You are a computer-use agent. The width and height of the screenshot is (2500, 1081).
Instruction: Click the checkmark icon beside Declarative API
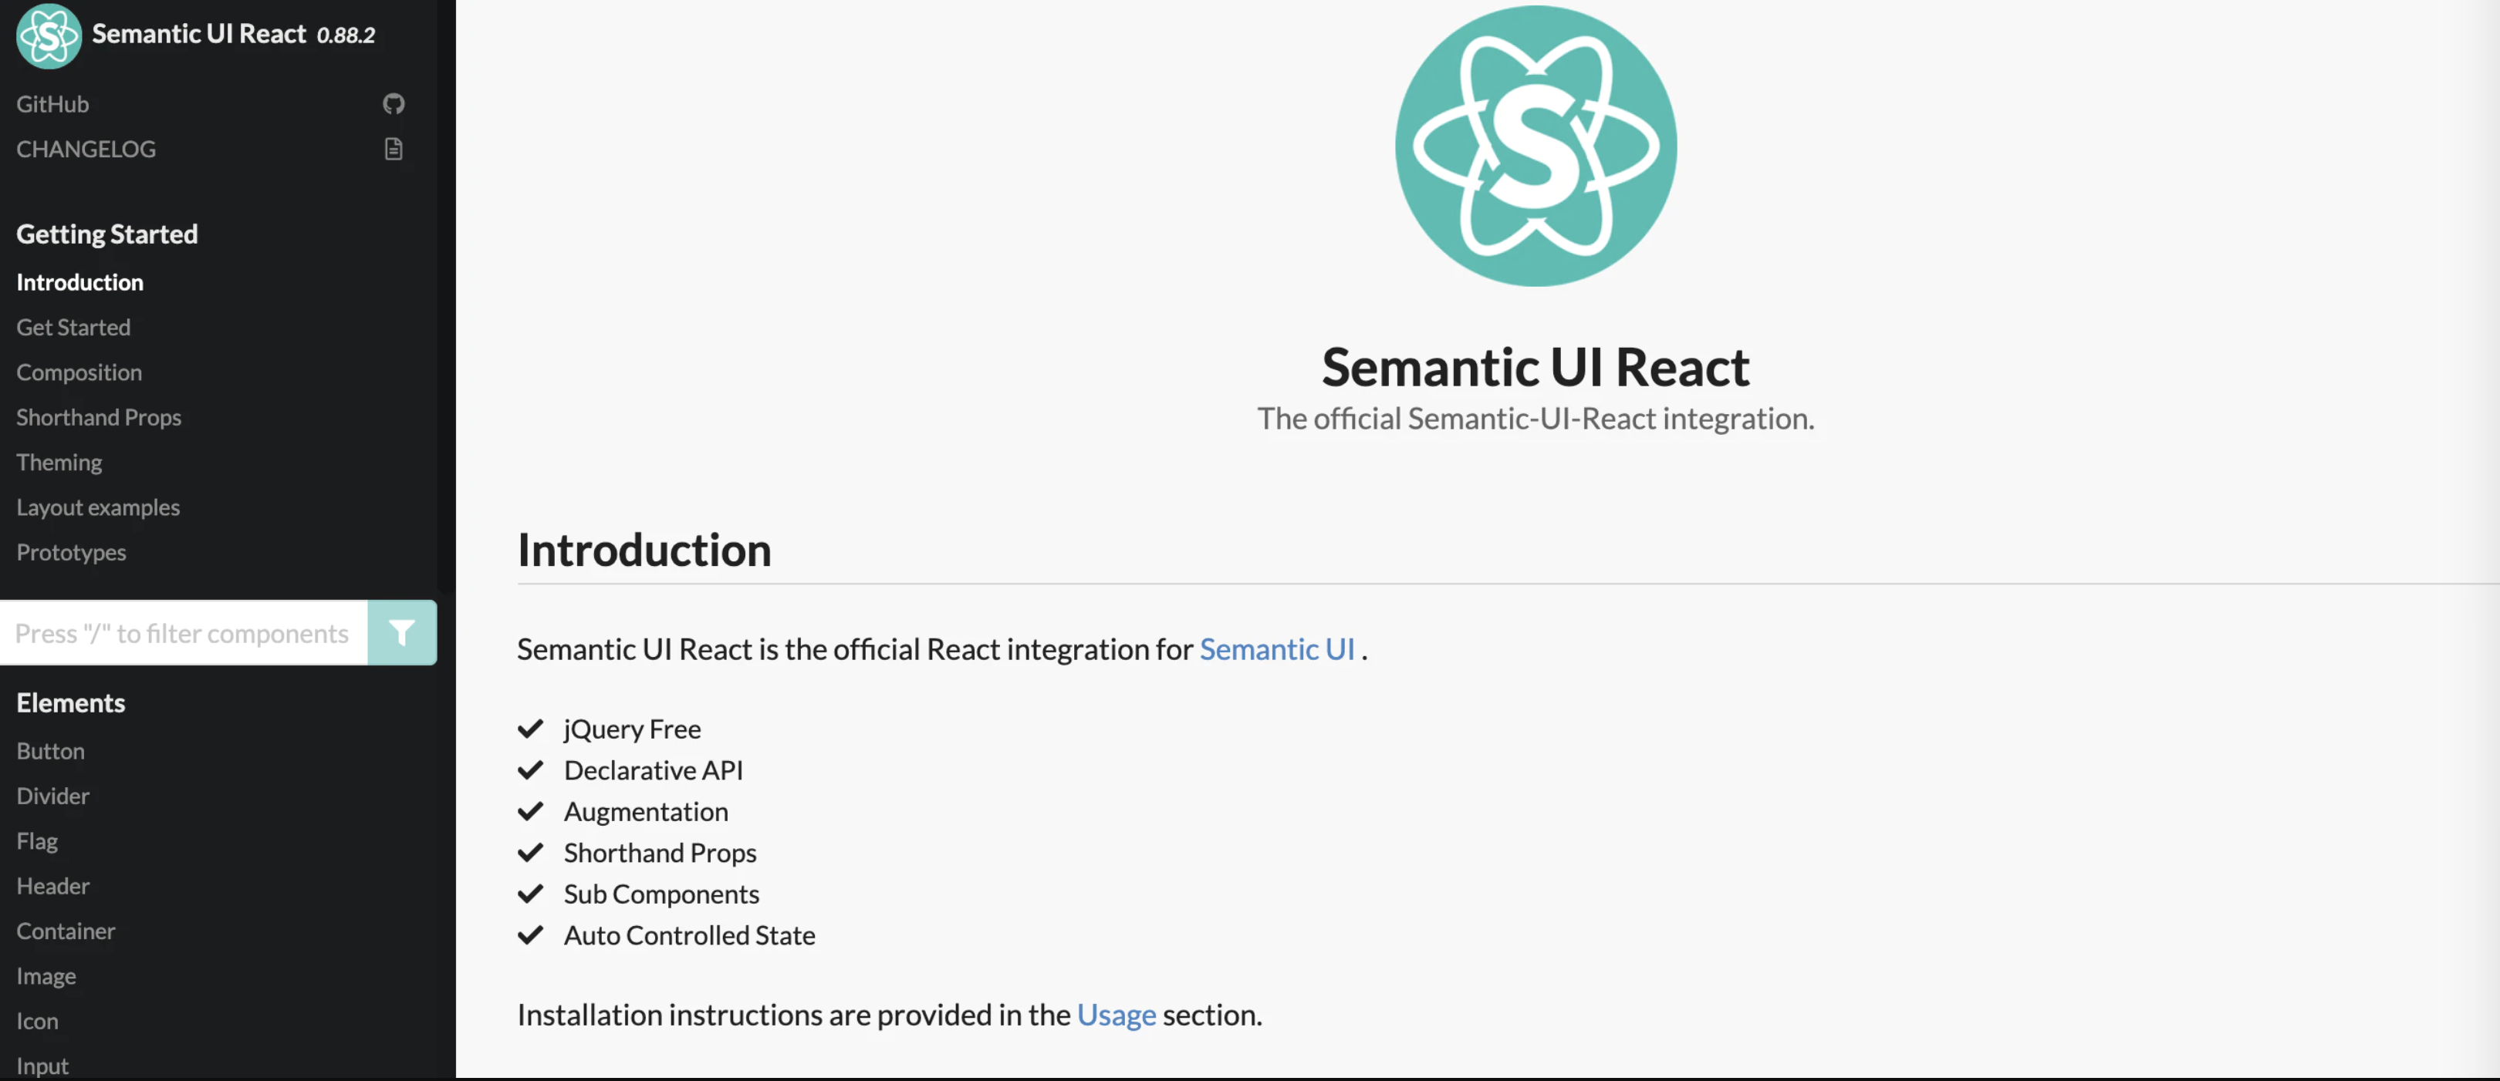pyautogui.click(x=530, y=769)
